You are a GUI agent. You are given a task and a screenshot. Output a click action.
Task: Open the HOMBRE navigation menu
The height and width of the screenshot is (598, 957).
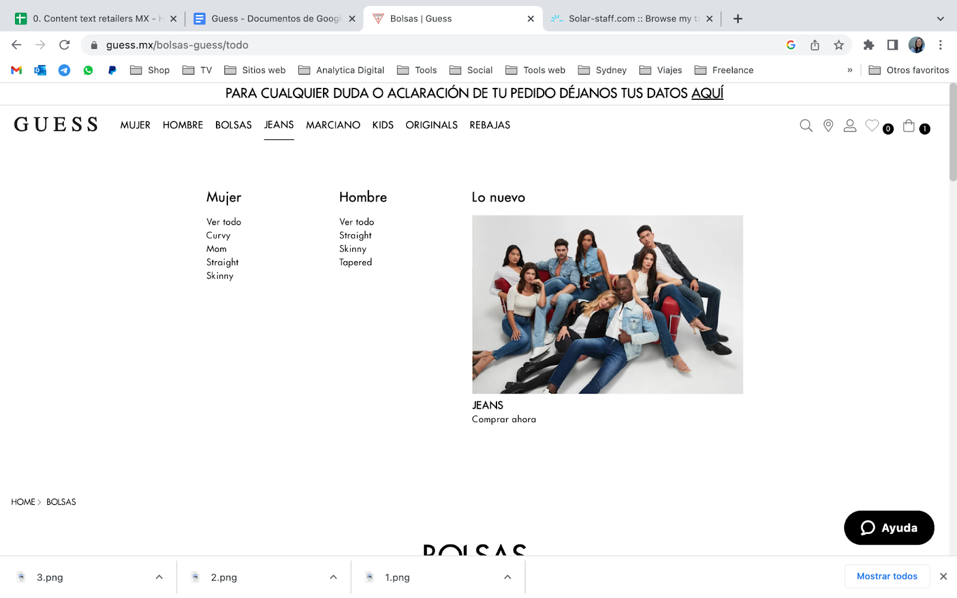click(183, 125)
